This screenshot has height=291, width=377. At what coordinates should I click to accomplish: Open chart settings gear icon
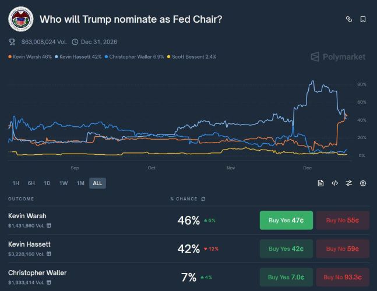[363, 183]
